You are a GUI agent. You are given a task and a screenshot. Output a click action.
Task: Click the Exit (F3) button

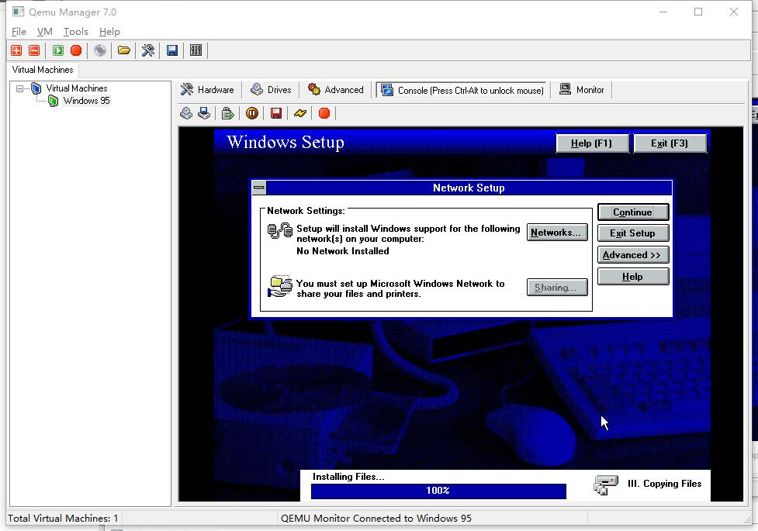click(670, 143)
